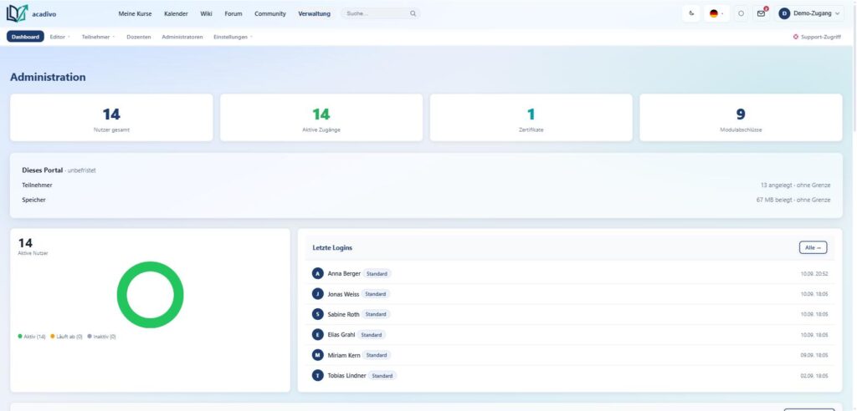857x411 pixels.
Task: Click the Alle button in Letzte Logins
Action: [x=813, y=248]
